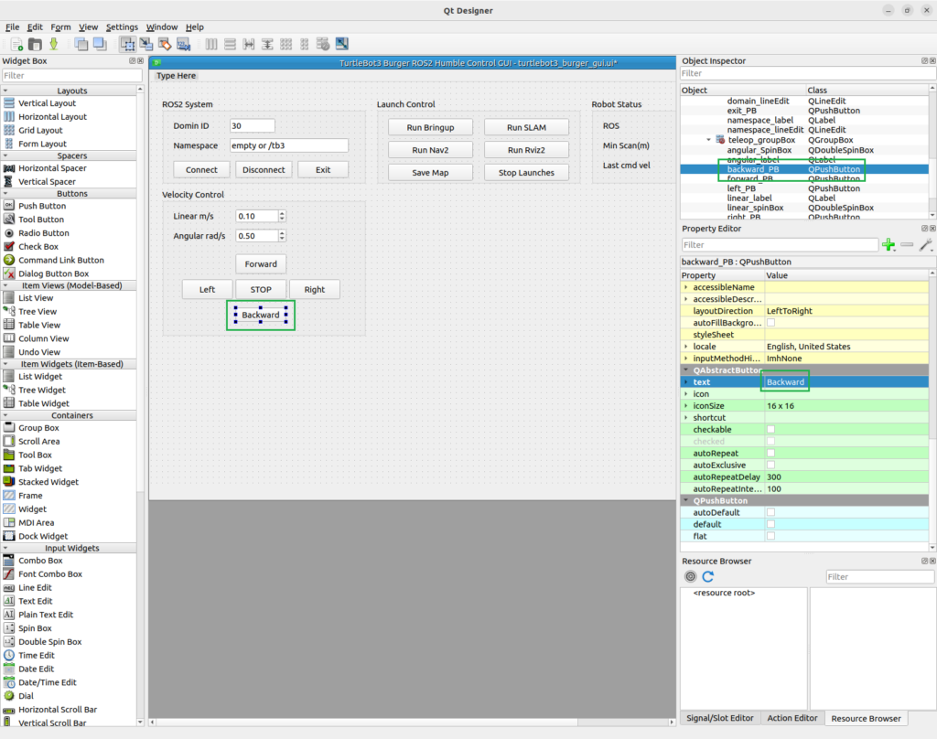Click the Save Form toolbar icon
The height and width of the screenshot is (739, 937).
54,44
